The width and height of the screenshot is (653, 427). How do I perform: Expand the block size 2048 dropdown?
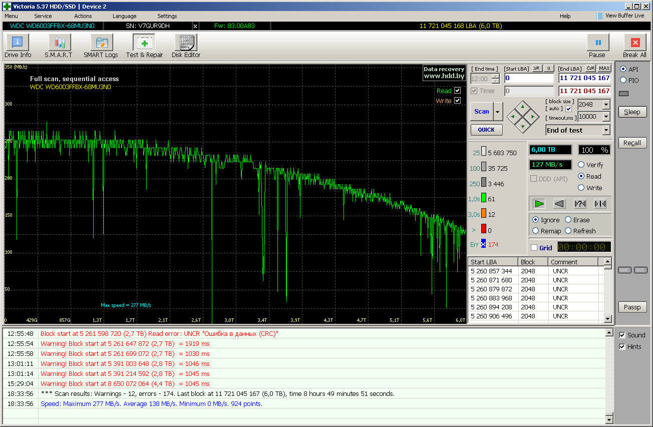606,105
